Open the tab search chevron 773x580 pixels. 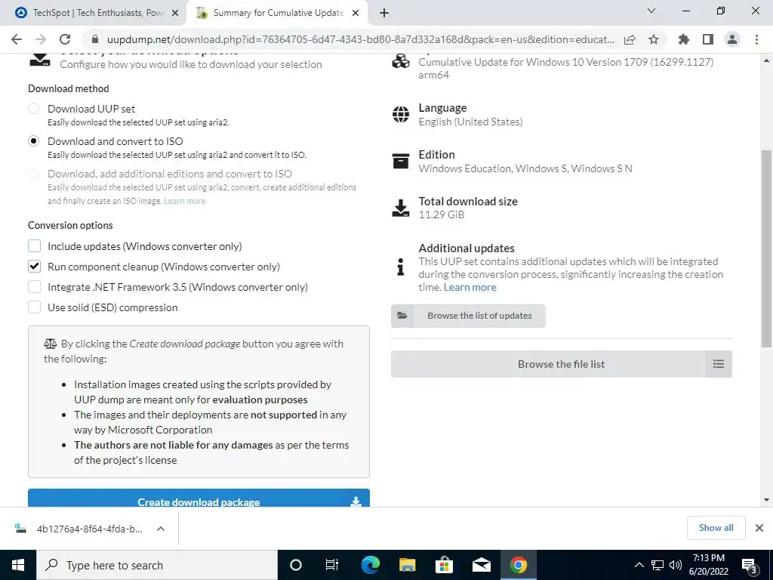pos(651,11)
